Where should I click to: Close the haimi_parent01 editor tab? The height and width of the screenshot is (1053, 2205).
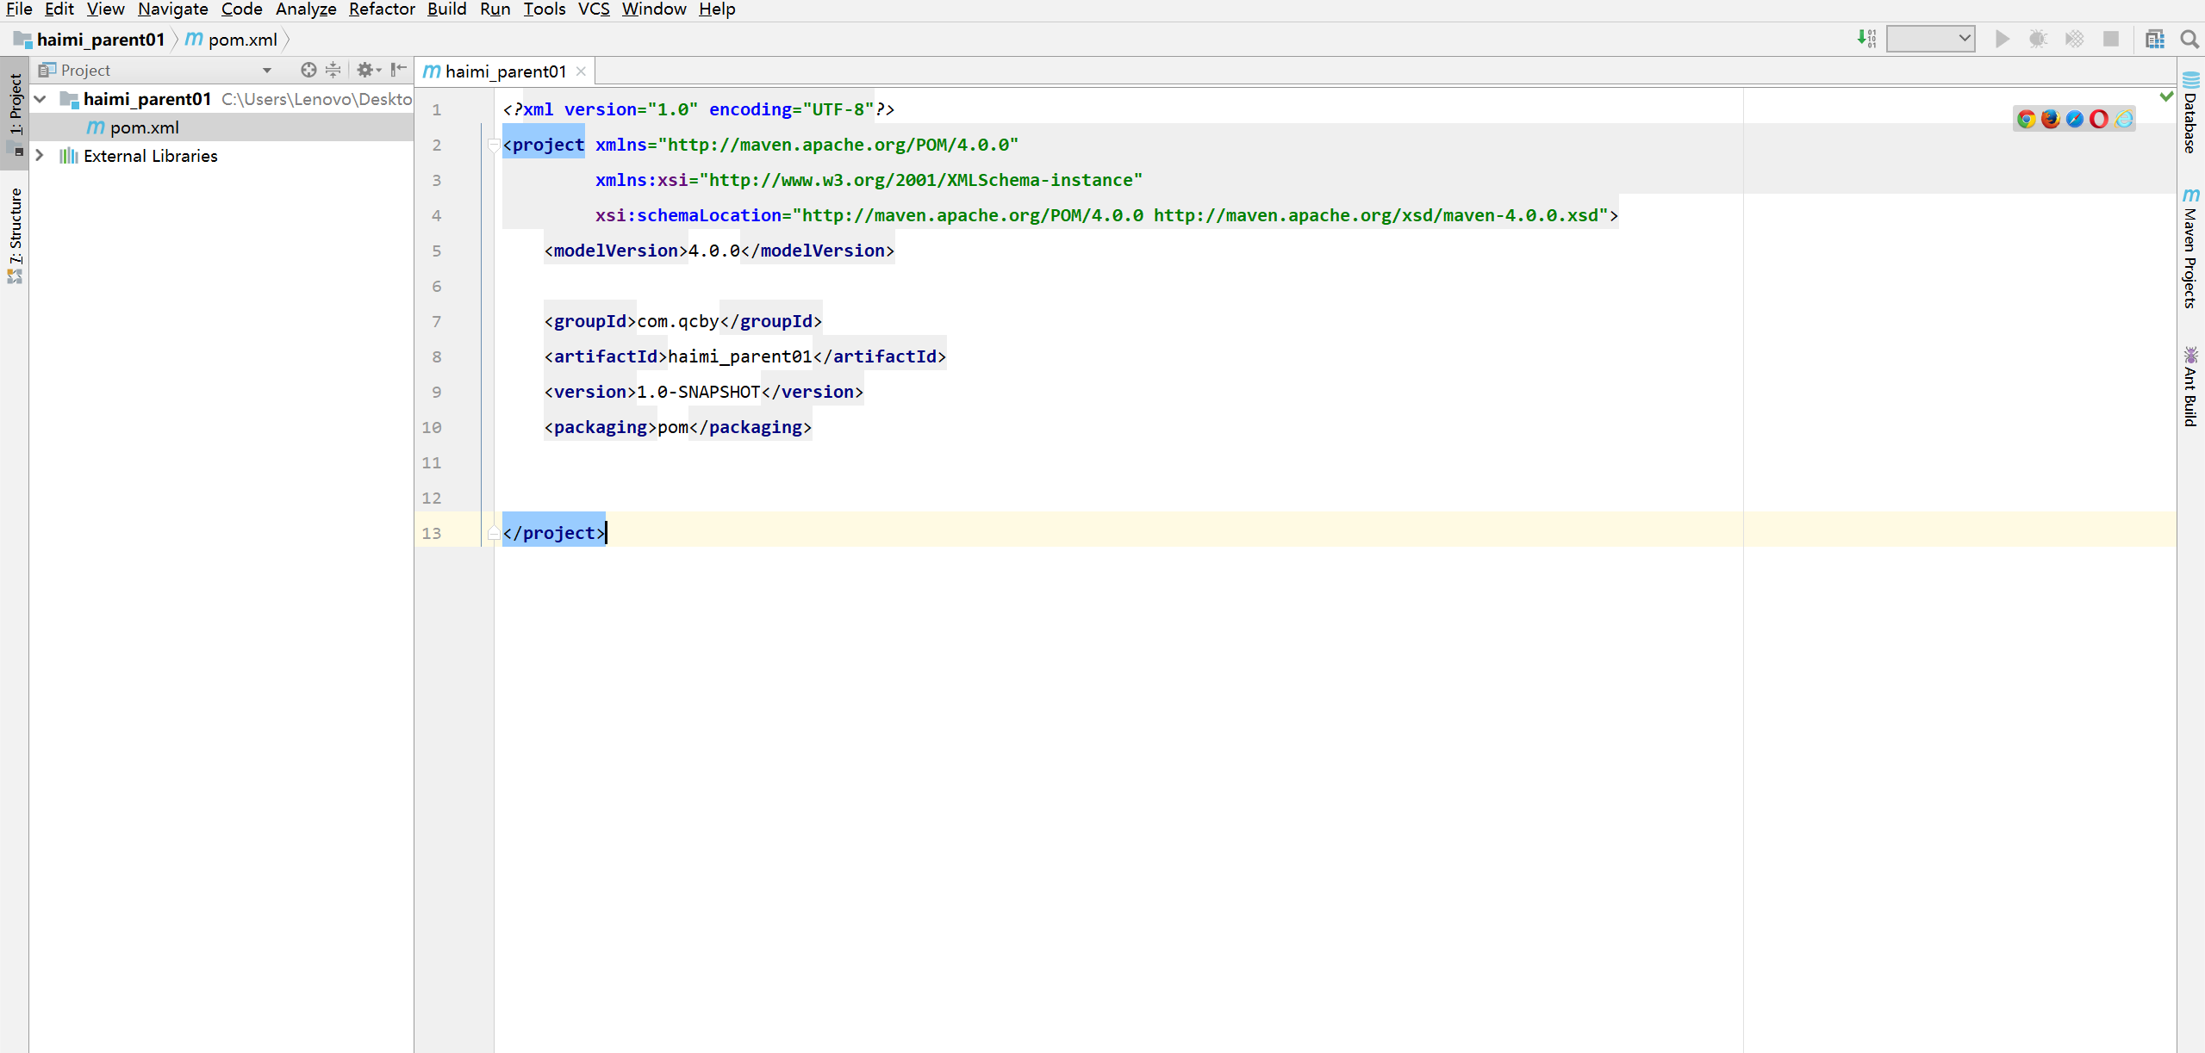click(x=581, y=71)
